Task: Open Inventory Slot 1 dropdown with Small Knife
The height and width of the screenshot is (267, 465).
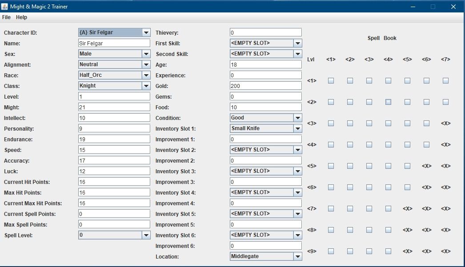Action: coord(266,128)
